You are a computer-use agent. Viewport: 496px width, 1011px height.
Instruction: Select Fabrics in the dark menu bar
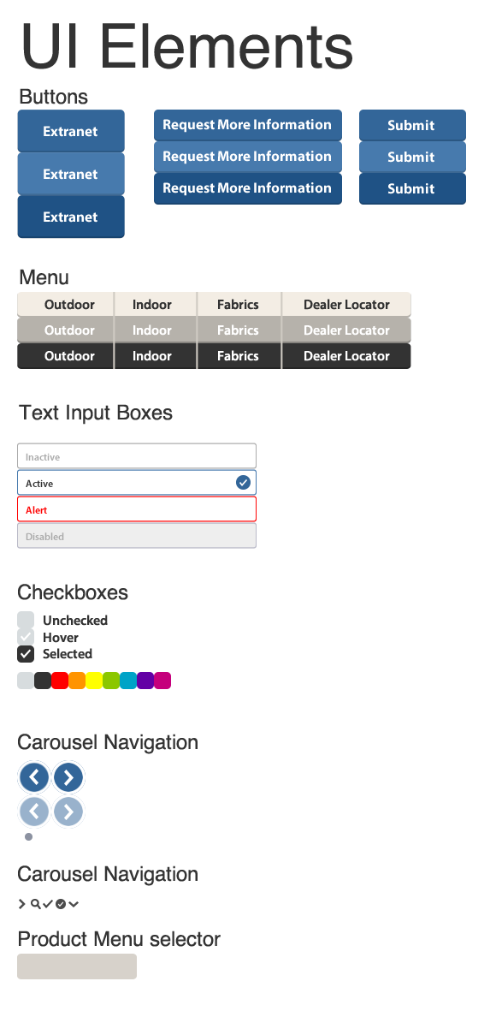pos(239,356)
